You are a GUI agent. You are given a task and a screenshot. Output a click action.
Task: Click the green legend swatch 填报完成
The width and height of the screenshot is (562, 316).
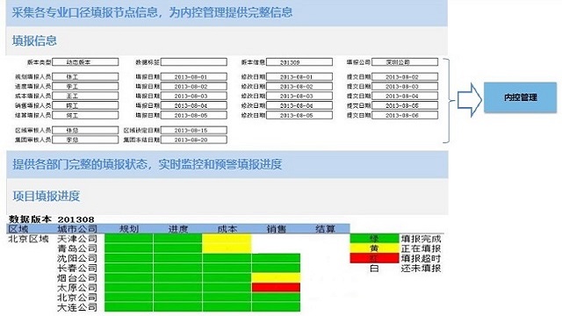click(x=374, y=239)
